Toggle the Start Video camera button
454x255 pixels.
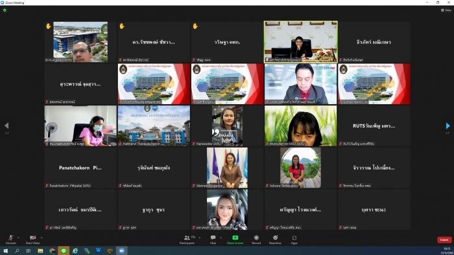32,239
